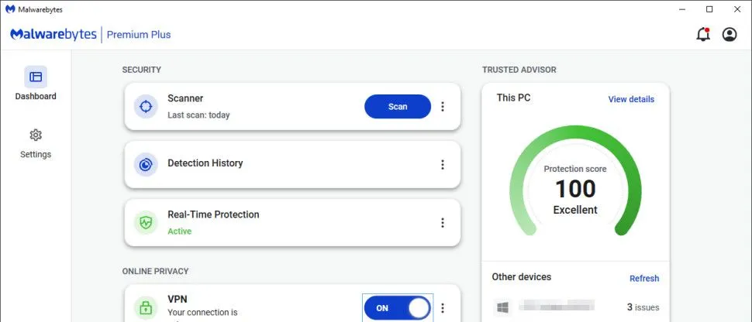Screen dimensions: 752x322
Task: Go to the Dashboard tab
Action: pyautogui.click(x=36, y=84)
